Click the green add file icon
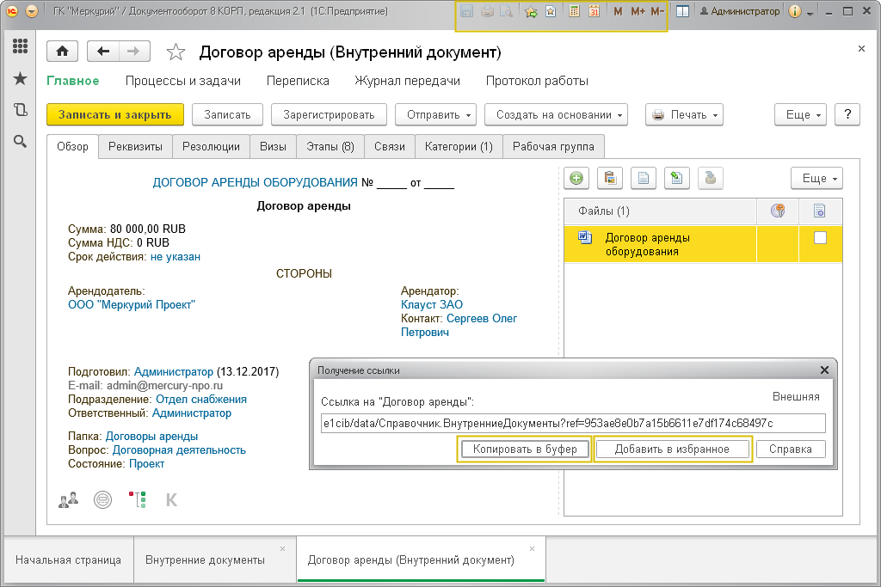881x587 pixels. [x=576, y=179]
